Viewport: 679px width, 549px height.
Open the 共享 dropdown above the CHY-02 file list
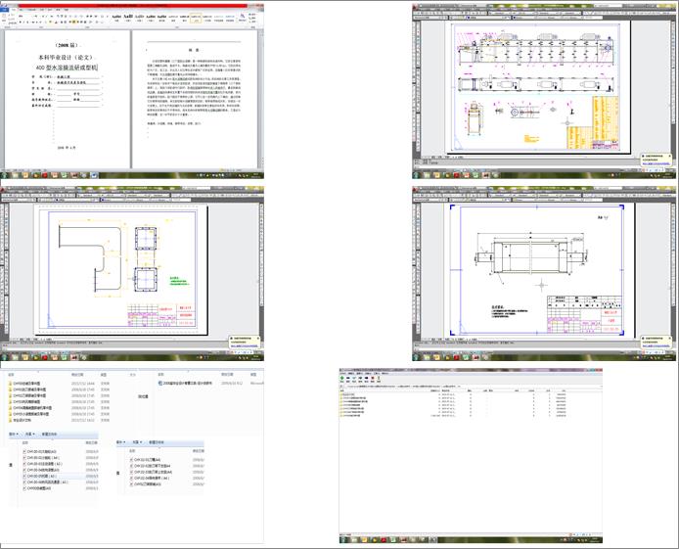(137, 442)
